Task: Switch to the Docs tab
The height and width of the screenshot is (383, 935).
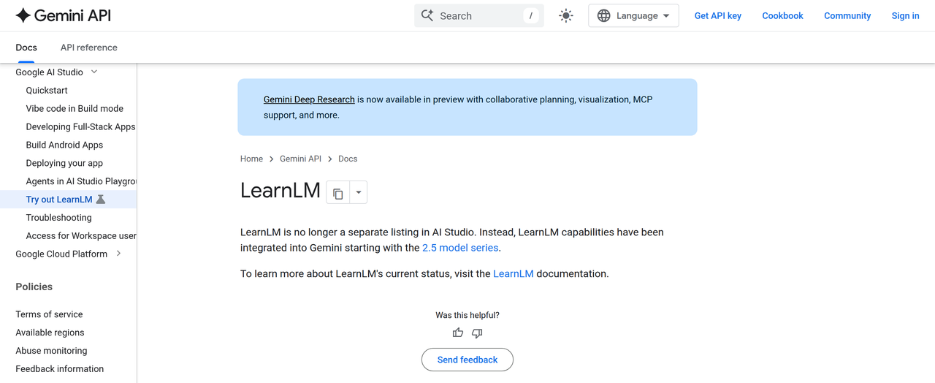Action: point(26,48)
